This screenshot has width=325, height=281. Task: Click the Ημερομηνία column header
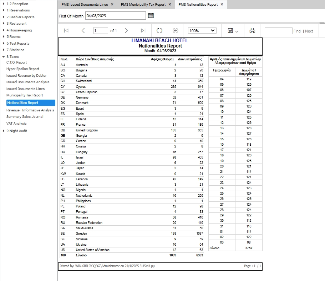click(222, 70)
